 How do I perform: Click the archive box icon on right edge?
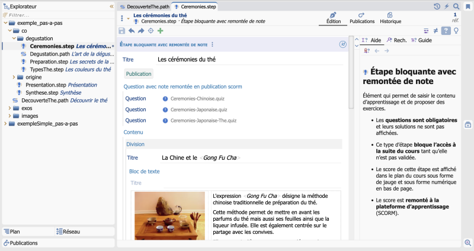pos(468,124)
